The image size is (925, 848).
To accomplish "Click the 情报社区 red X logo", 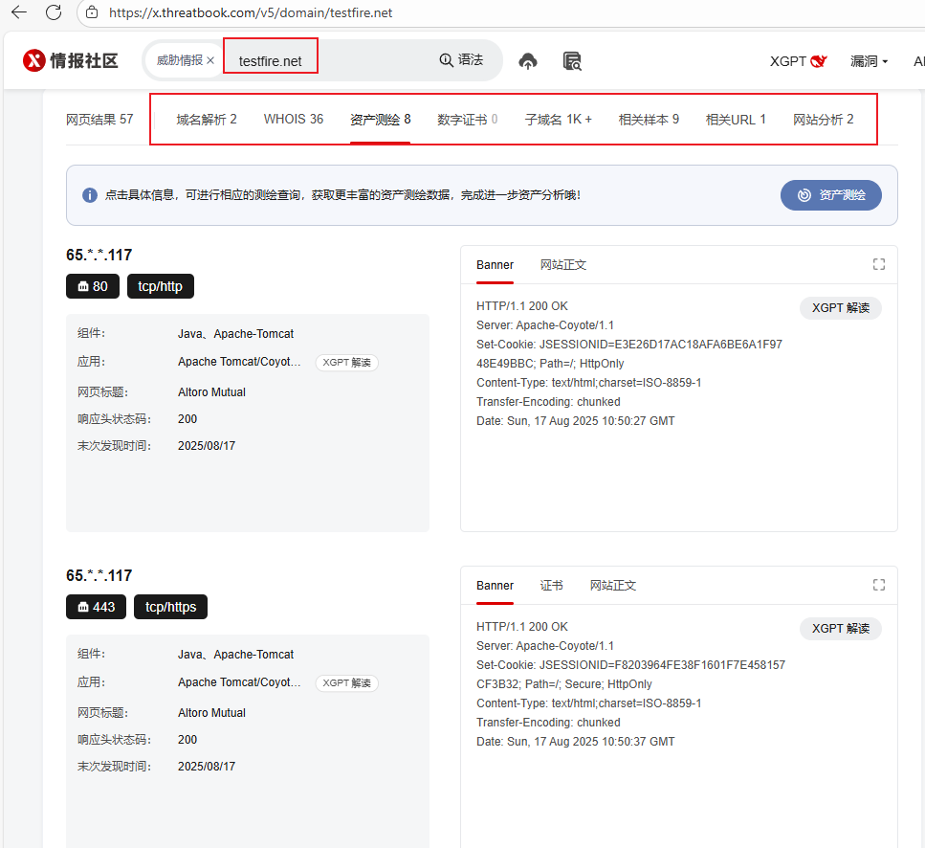I will point(33,60).
